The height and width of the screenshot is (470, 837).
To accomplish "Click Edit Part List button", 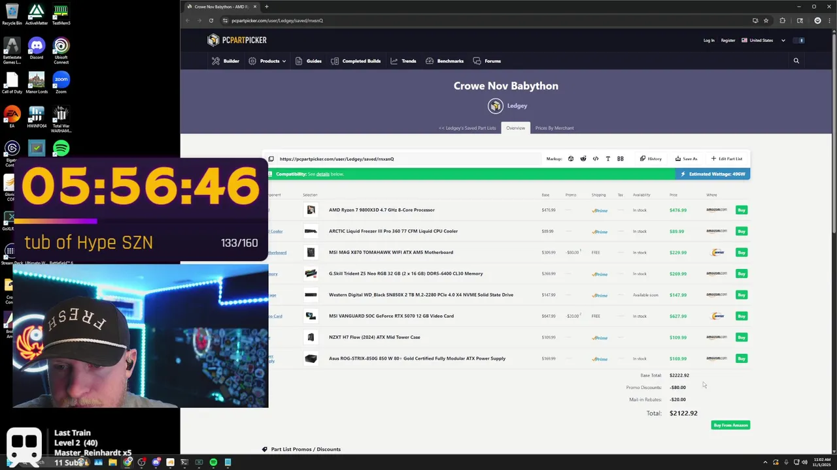I will pyautogui.click(x=726, y=159).
